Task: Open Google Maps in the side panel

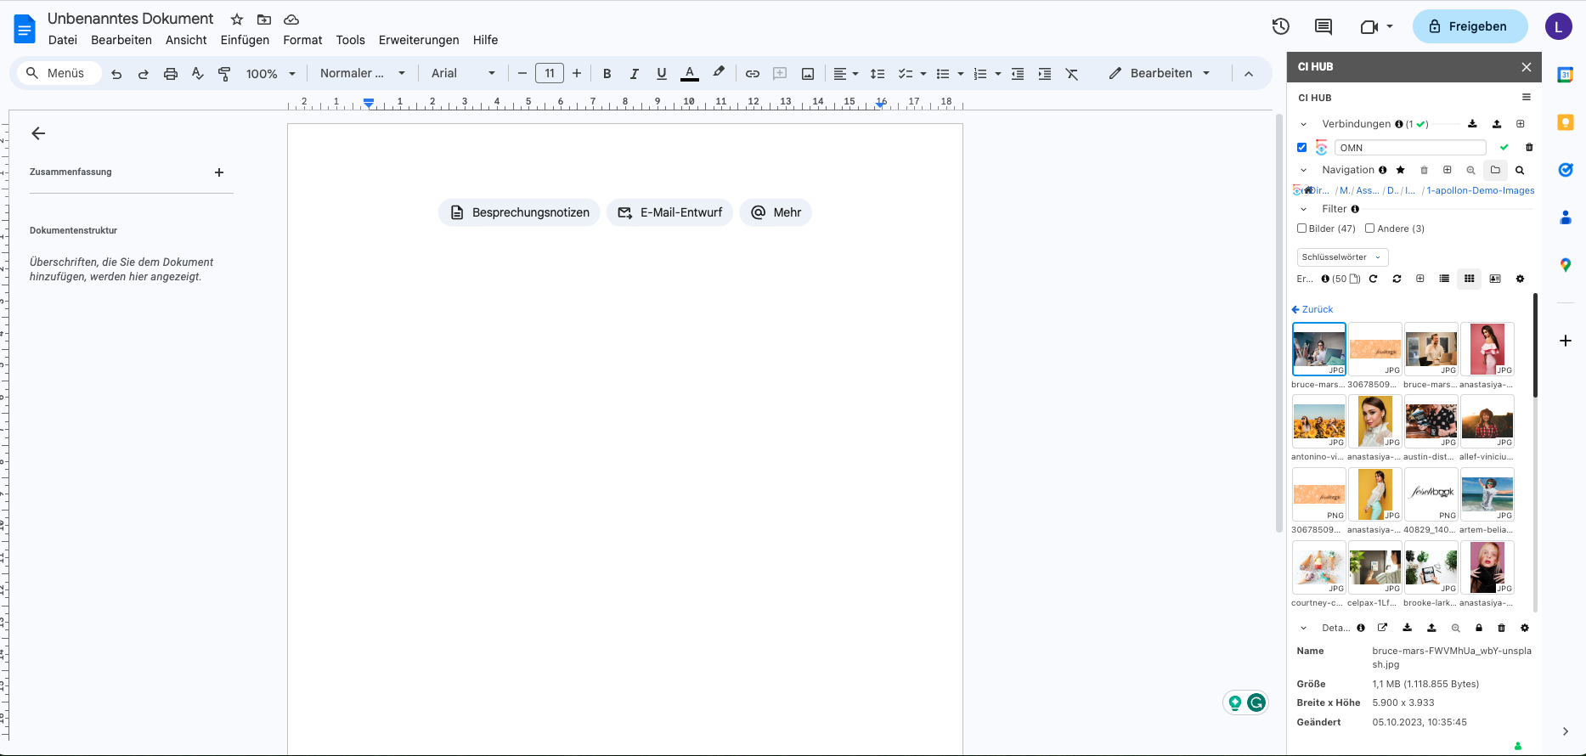Action: pyautogui.click(x=1566, y=265)
